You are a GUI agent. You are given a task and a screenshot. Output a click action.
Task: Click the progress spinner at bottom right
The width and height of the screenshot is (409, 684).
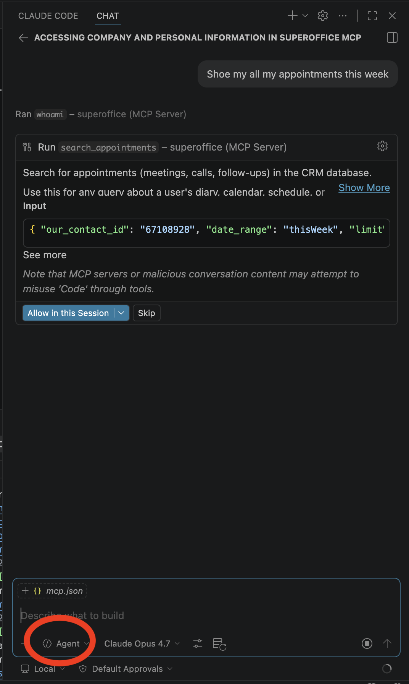[387, 668]
